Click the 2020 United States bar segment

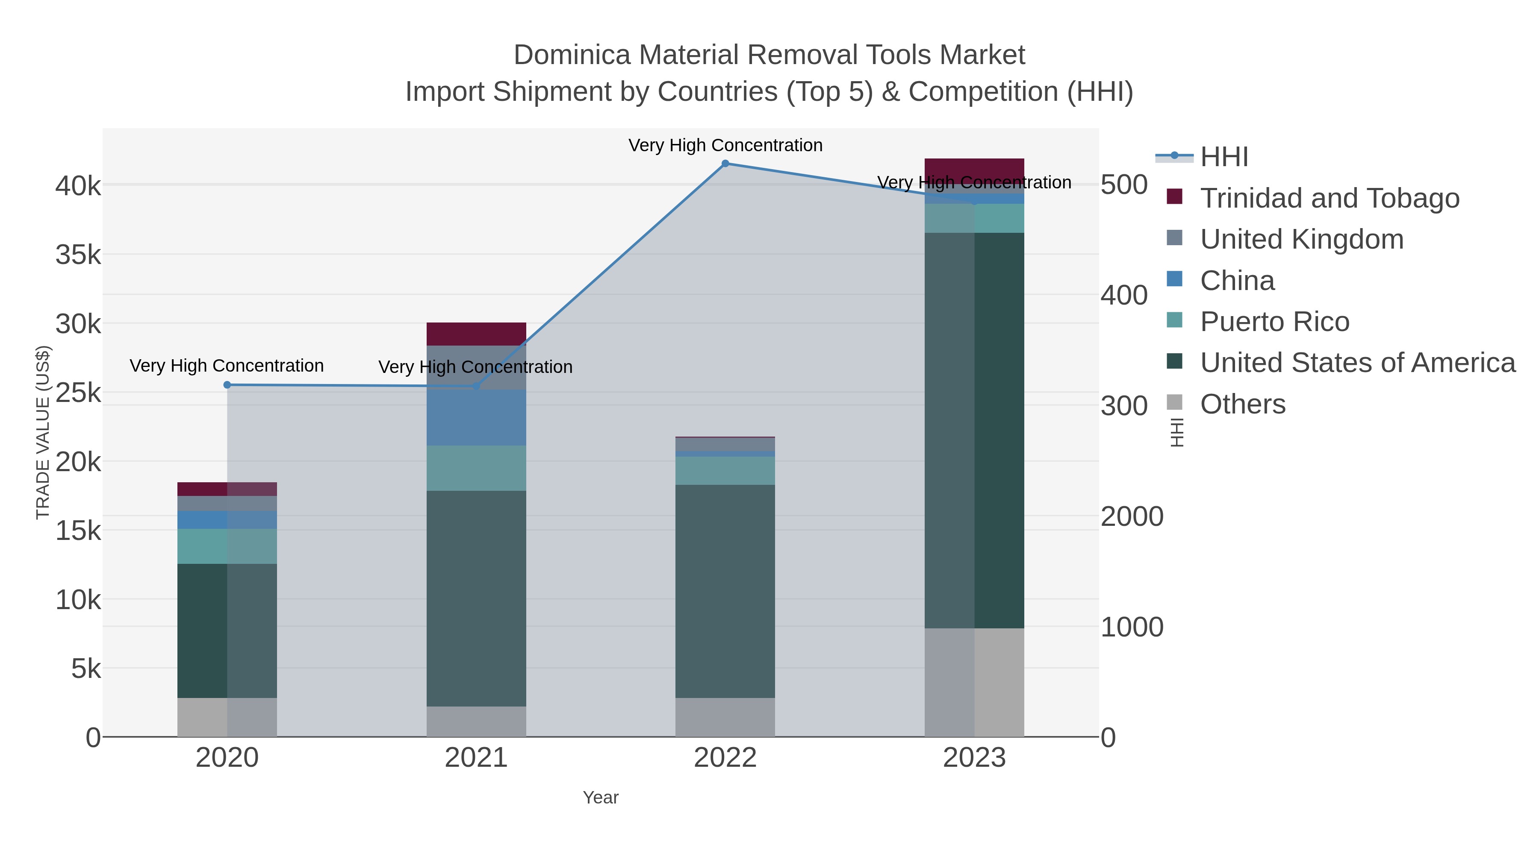[x=227, y=631]
